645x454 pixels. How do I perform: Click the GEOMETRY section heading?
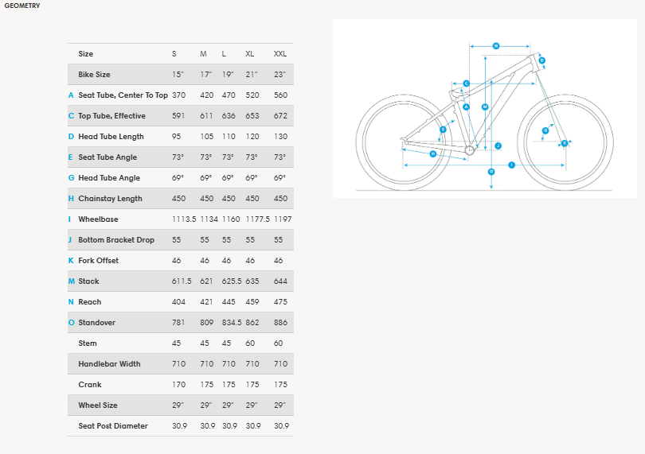21,6
